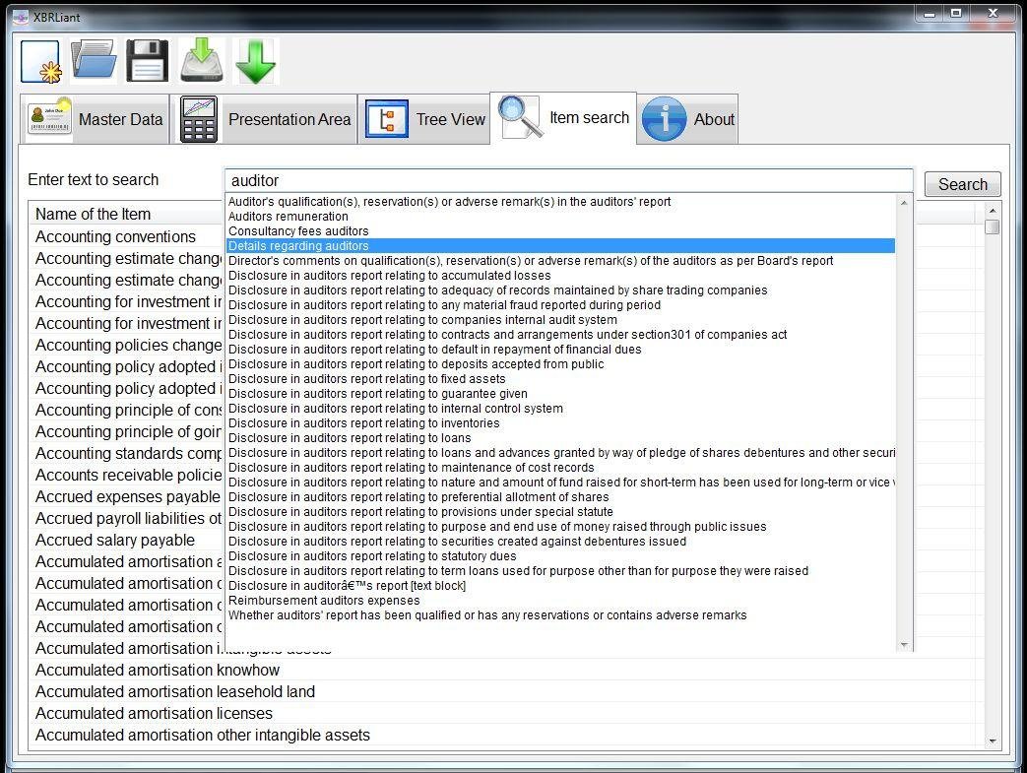1027x773 pixels.
Task: Open file using the folder icon
Action: [x=94, y=62]
